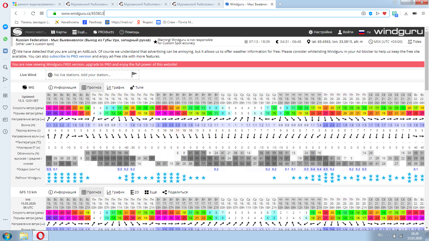Image resolution: width=429 pixels, height=241 pixels.
Task: Open the Карты menu
Action: (59, 32)
